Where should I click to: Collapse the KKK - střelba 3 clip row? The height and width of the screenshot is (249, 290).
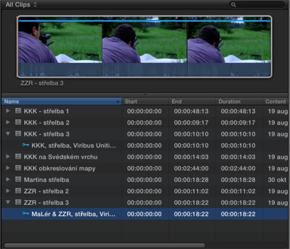tap(8, 134)
